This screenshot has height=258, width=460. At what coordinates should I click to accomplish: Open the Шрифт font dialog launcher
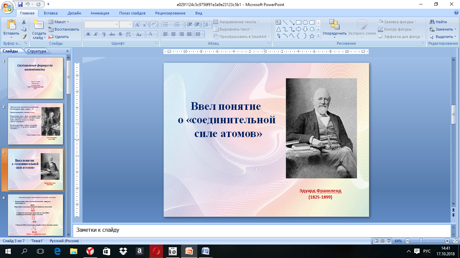(x=156, y=43)
